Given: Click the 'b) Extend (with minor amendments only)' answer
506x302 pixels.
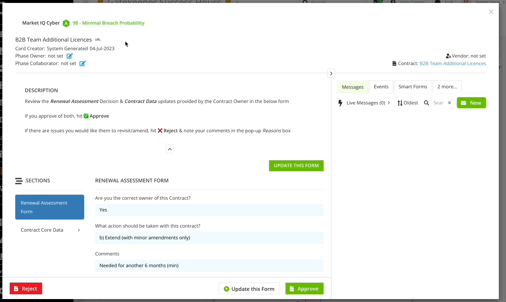Looking at the screenshot, I should click(209, 238).
